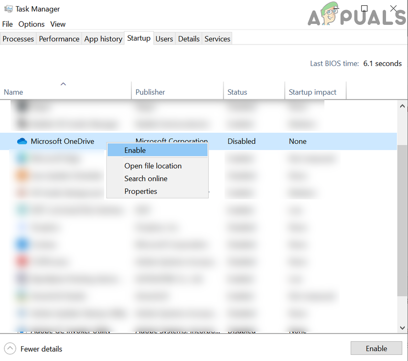Switch to the Performance tab

(59, 39)
